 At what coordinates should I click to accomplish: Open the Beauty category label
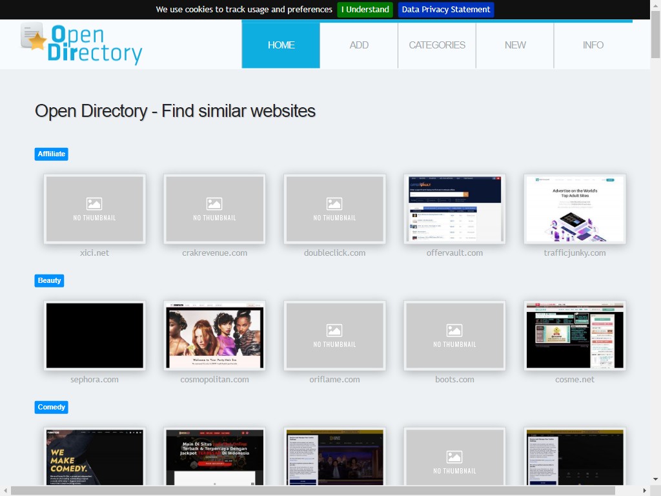pos(49,280)
